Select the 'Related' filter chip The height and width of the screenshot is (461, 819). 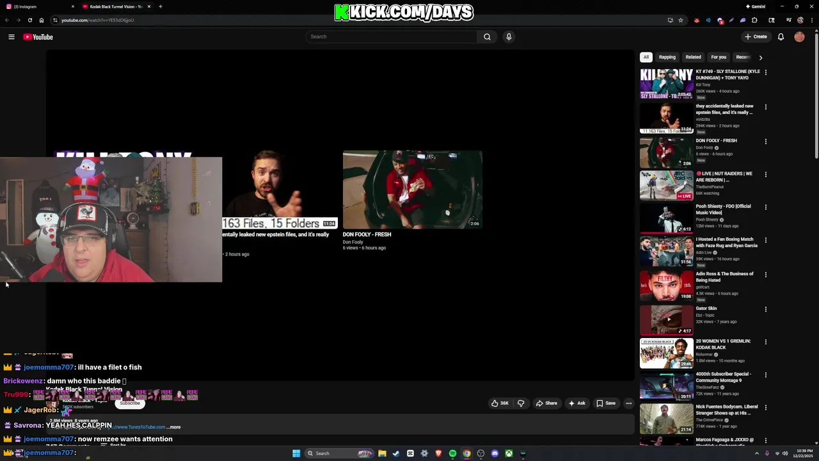[694, 57]
